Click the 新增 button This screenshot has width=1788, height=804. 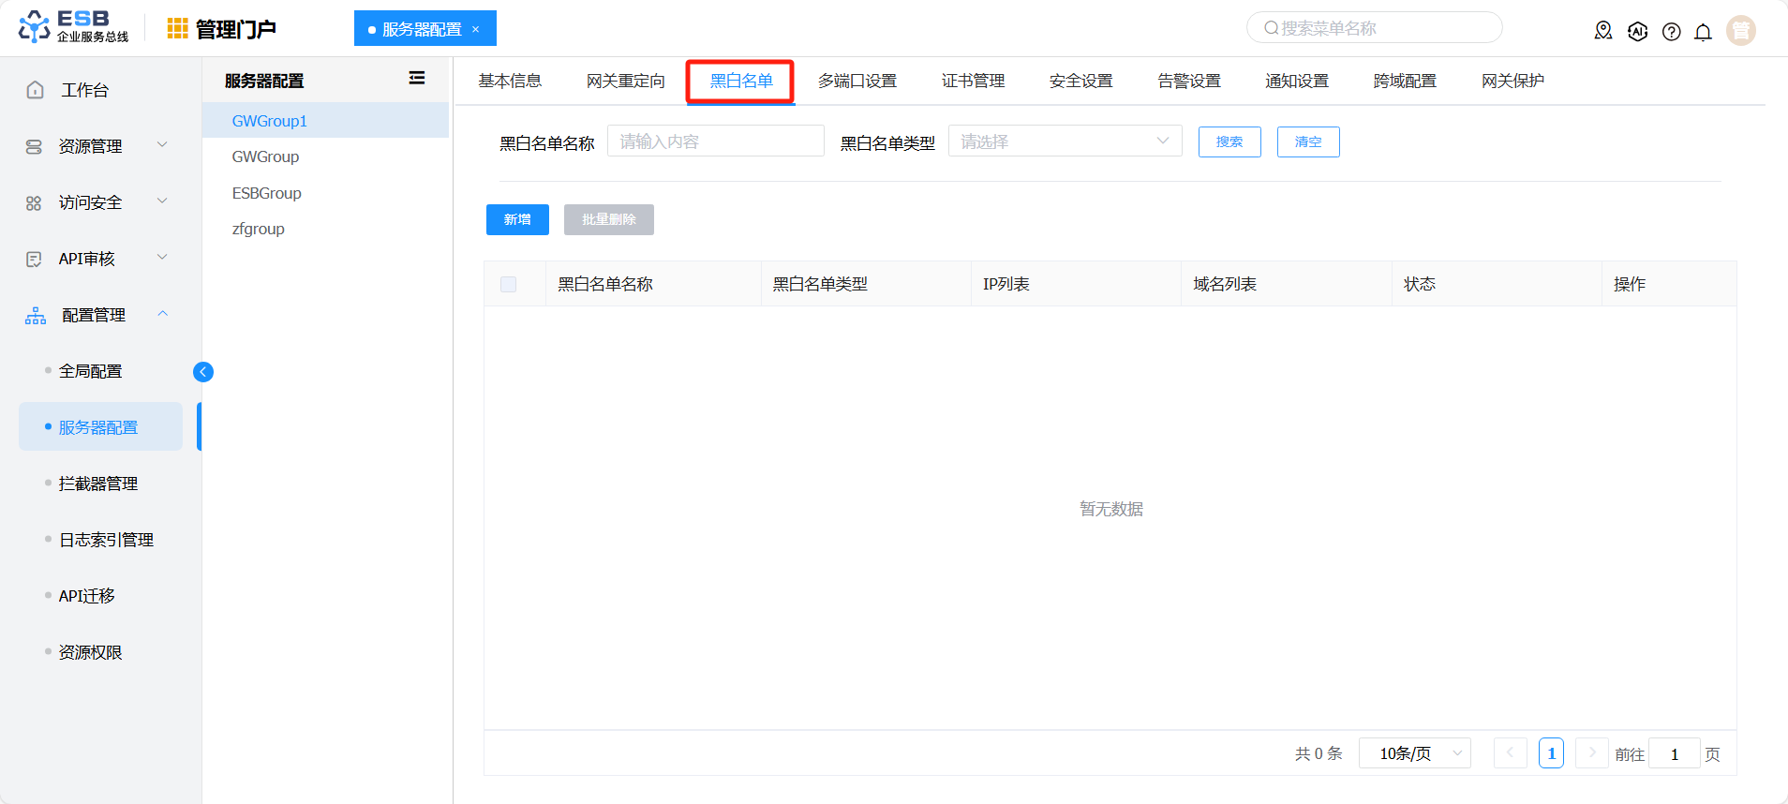(517, 219)
